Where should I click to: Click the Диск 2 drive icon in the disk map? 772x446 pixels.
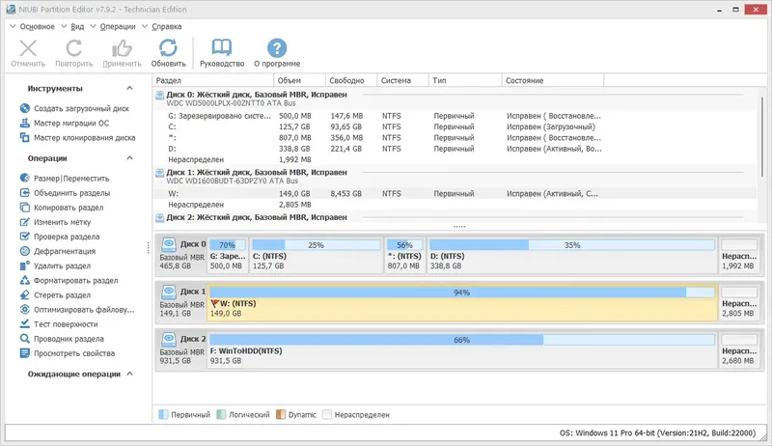[x=169, y=339]
